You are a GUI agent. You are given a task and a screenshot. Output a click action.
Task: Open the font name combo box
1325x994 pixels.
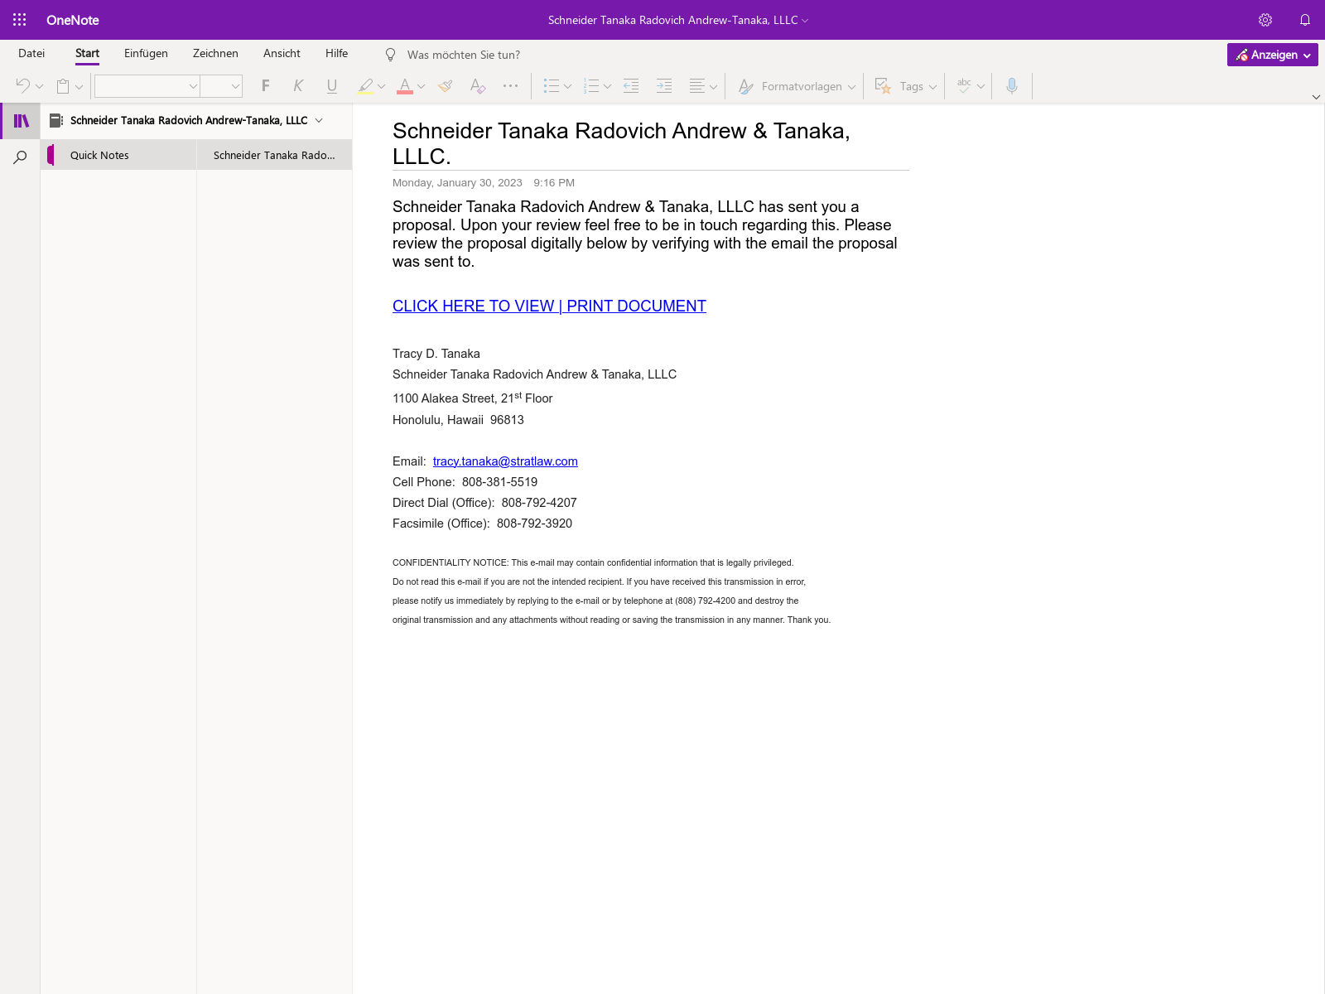[x=147, y=85]
